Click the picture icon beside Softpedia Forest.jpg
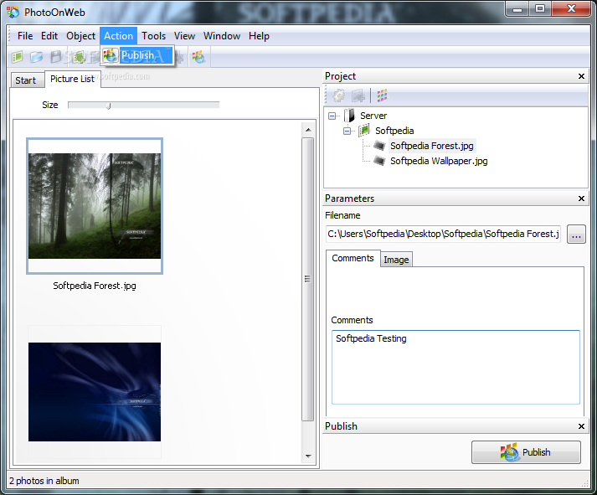Viewport: 597px width, 495px height. pyautogui.click(x=379, y=146)
